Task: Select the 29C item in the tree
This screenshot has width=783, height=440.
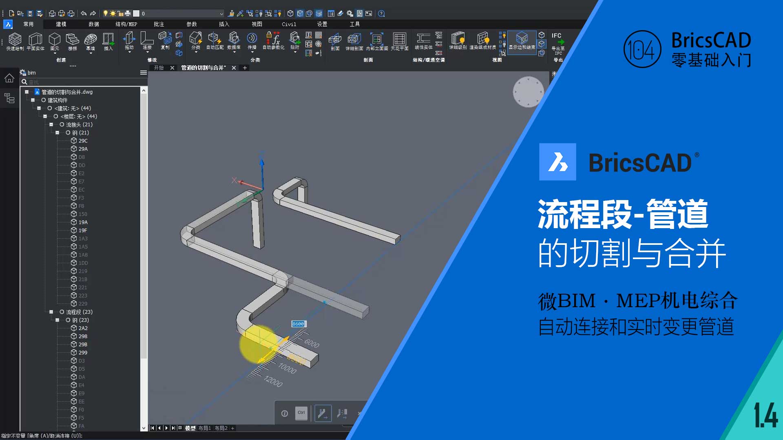Action: pos(83,141)
